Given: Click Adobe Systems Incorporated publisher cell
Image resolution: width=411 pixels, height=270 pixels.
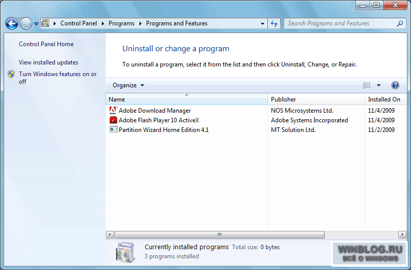Looking at the screenshot, I should point(310,120).
